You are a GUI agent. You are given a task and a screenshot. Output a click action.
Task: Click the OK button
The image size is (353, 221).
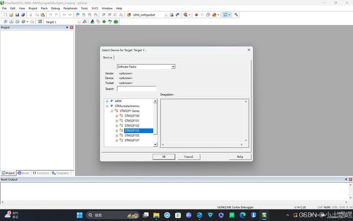(163, 157)
